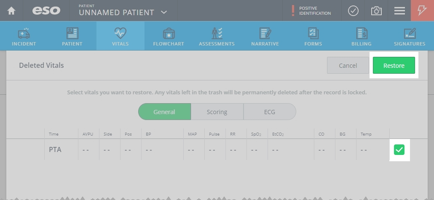Select the General vitals tab
The image size is (434, 200).
click(x=164, y=112)
